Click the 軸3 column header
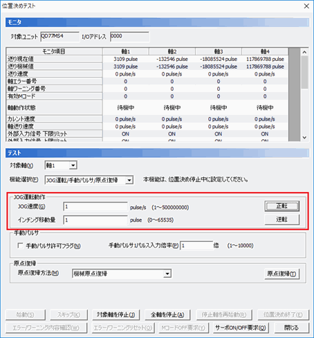 point(219,51)
